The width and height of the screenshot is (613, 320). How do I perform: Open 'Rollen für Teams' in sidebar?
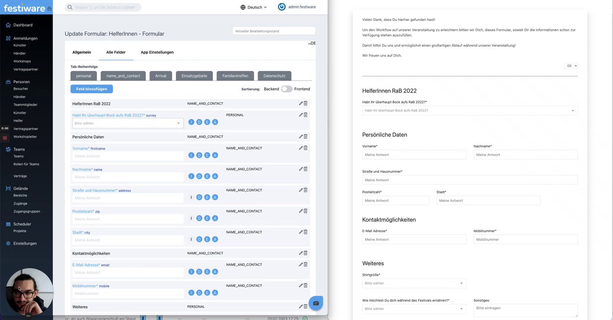tap(26, 164)
